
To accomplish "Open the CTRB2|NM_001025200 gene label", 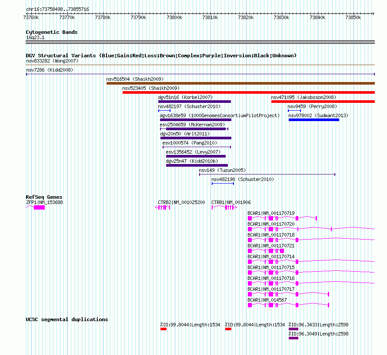I will 181,202.
